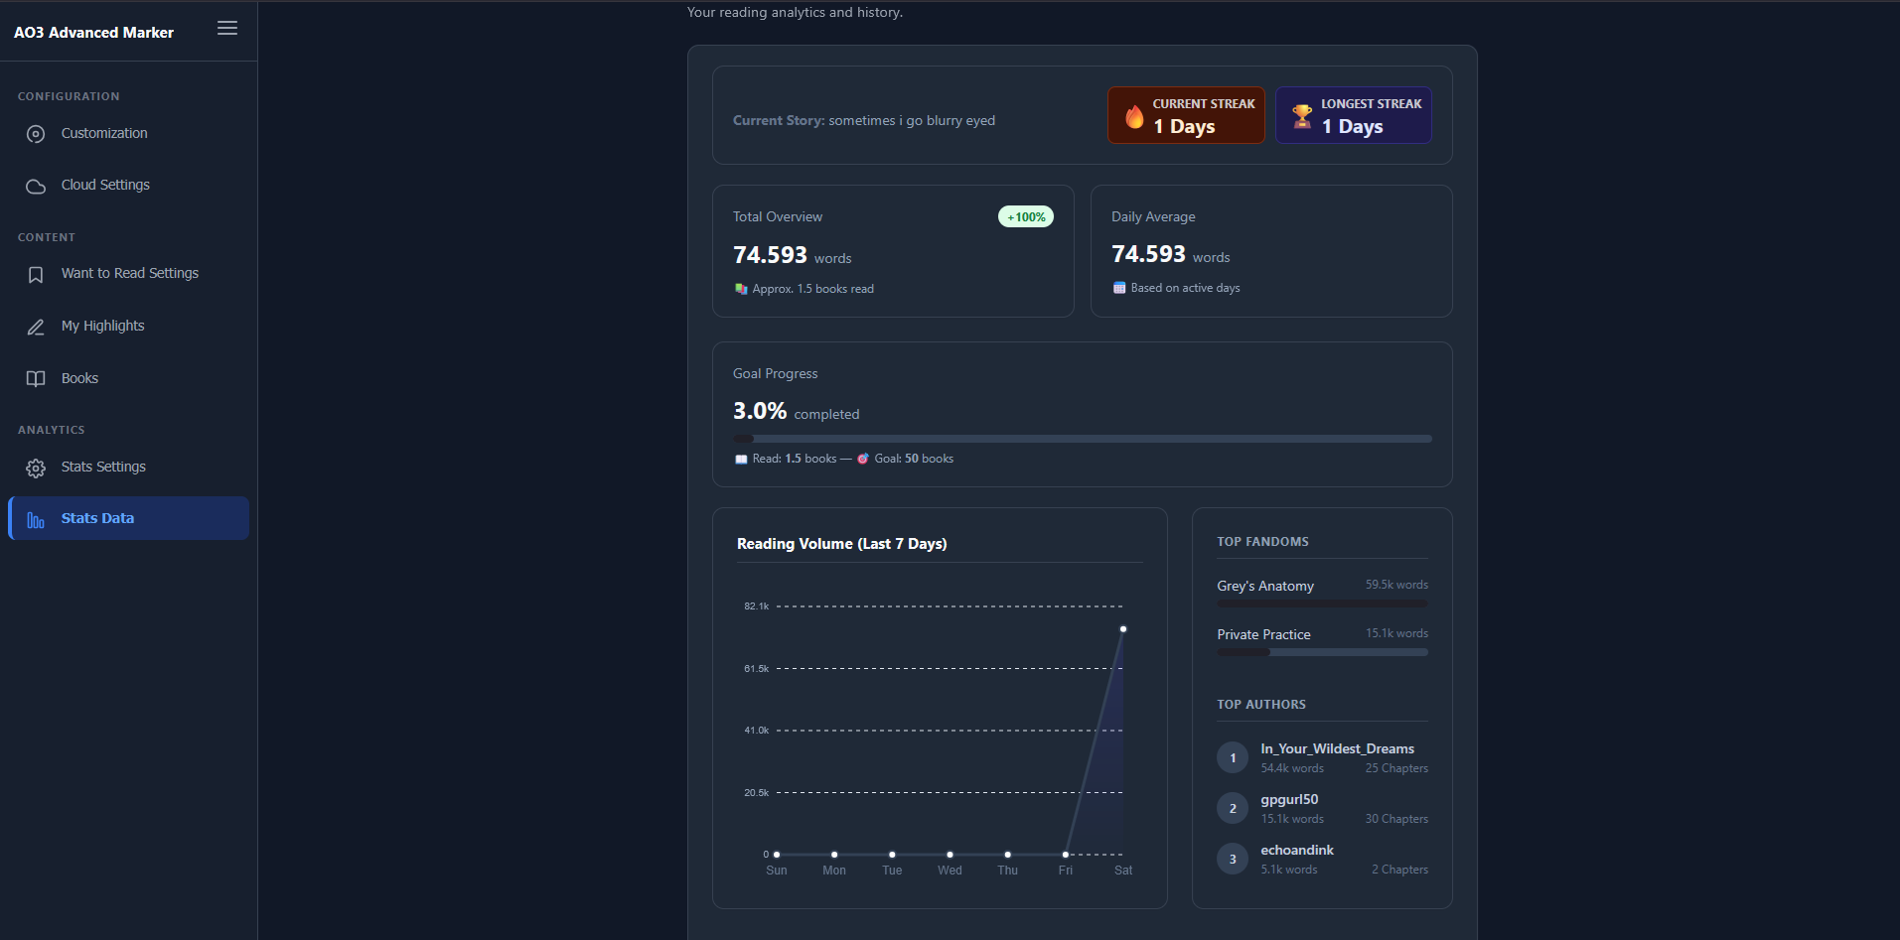
Task: Click the Friday data point on chart
Action: coord(1066,855)
